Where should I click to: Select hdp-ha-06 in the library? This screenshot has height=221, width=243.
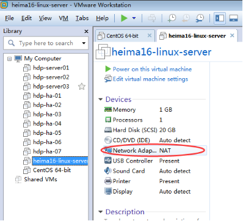point(47,142)
